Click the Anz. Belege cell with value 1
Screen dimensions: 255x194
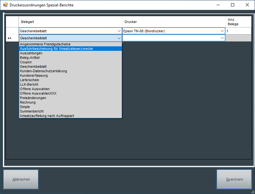click(x=238, y=31)
